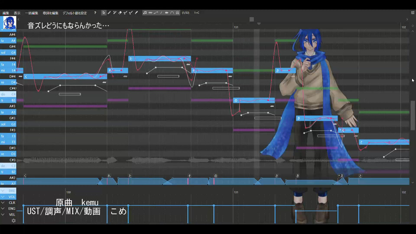The width and height of the screenshot is (416, 234).
Task: Select the eraser tool
Action: [x=120, y=13]
